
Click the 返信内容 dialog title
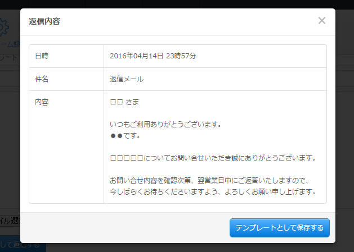tap(44, 22)
